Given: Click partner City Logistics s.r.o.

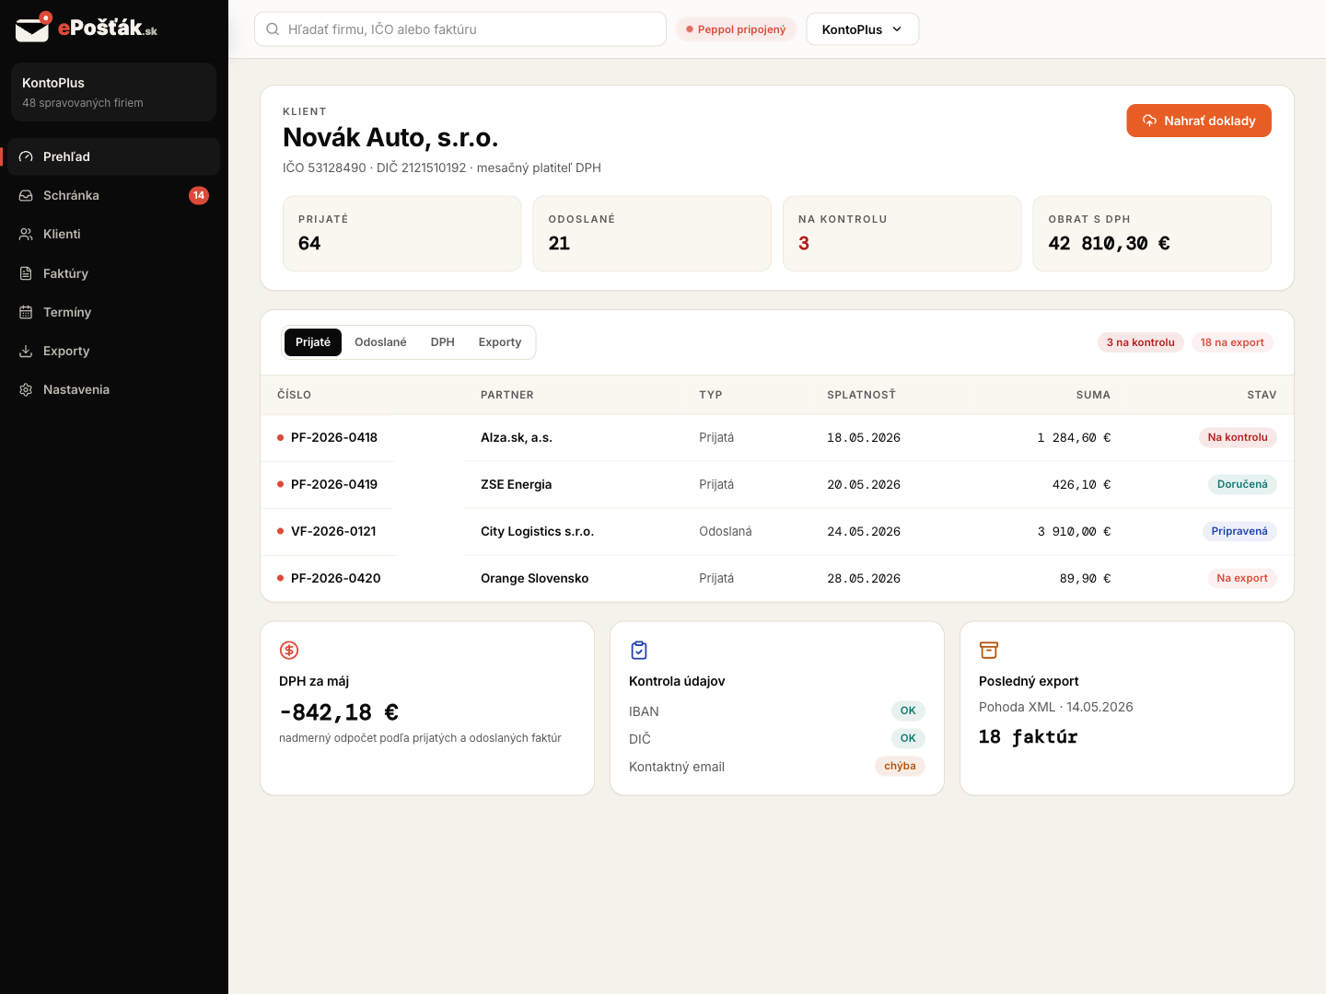Looking at the screenshot, I should pos(538,531).
